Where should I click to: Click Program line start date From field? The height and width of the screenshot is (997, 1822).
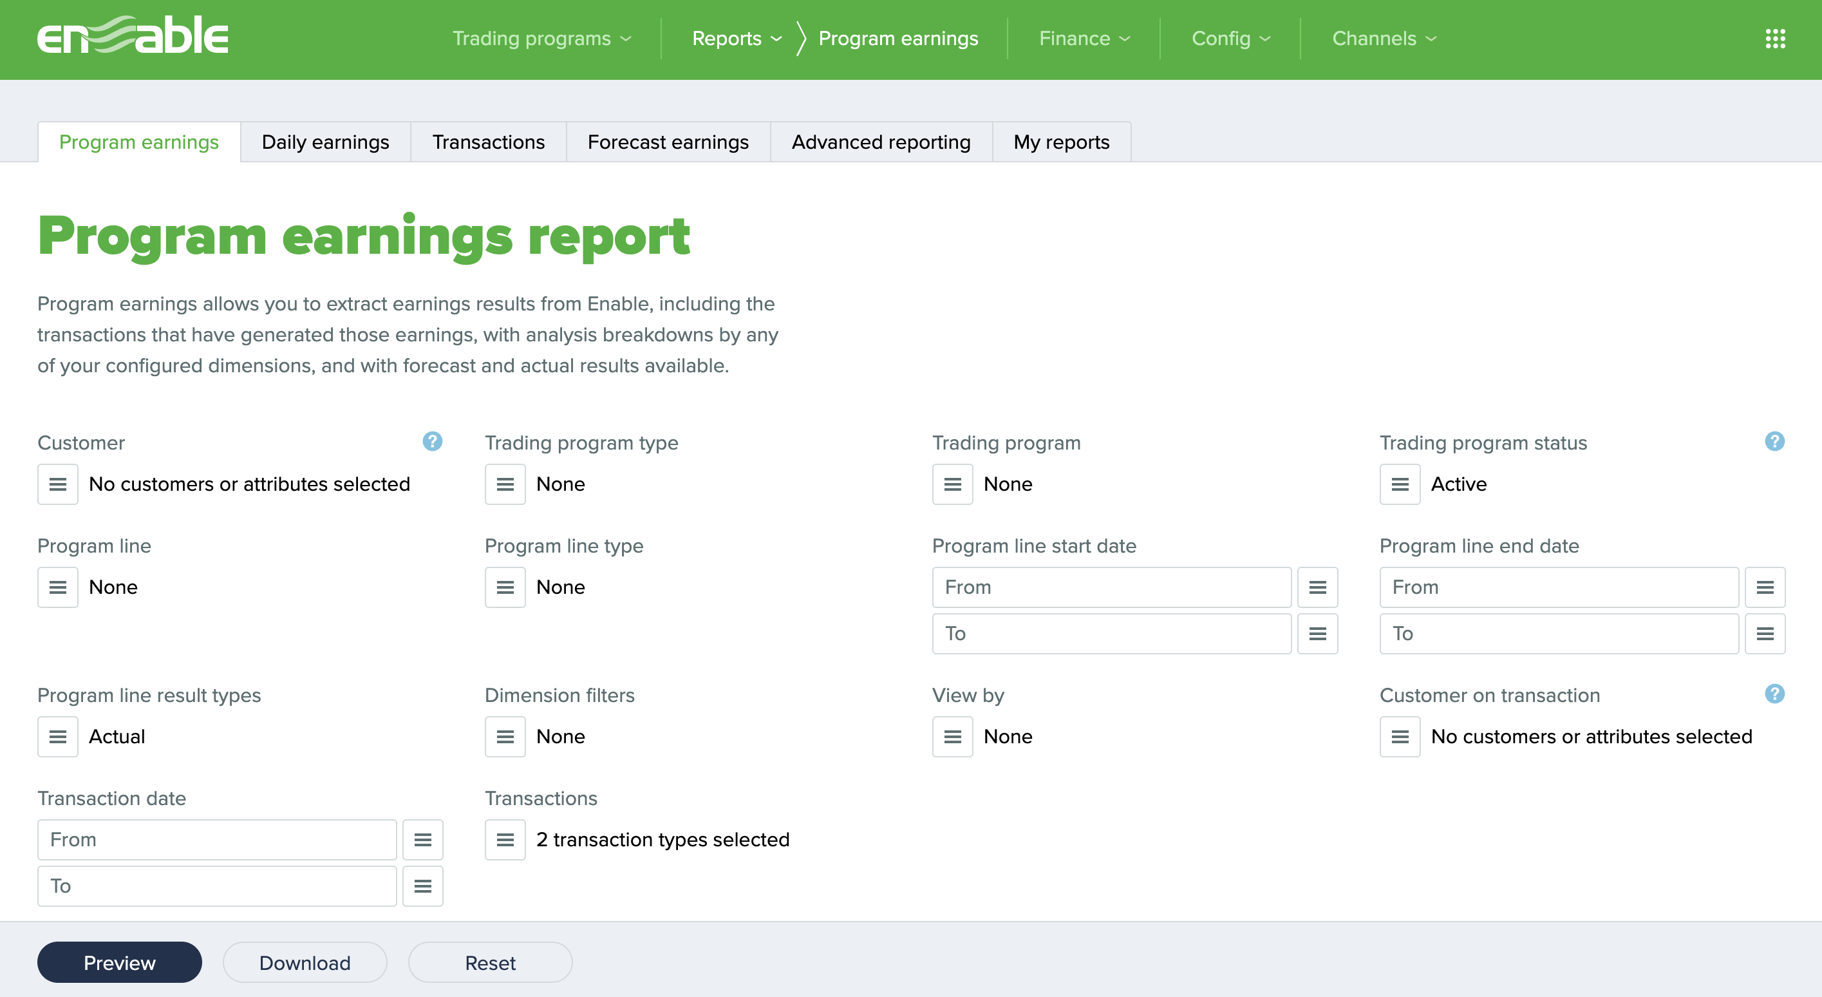(1112, 587)
